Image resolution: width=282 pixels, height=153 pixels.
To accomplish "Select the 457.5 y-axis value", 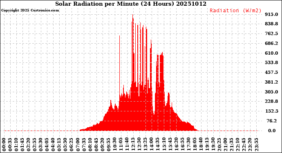I will pyautogui.click(x=271, y=72).
